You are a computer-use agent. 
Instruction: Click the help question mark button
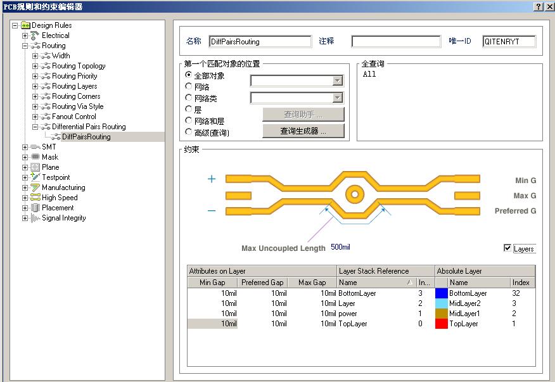click(538, 6)
